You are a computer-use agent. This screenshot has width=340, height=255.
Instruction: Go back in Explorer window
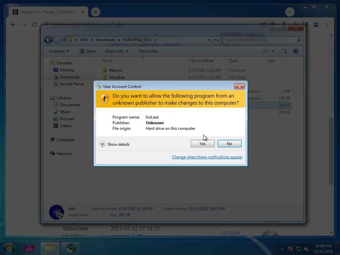pos(48,40)
